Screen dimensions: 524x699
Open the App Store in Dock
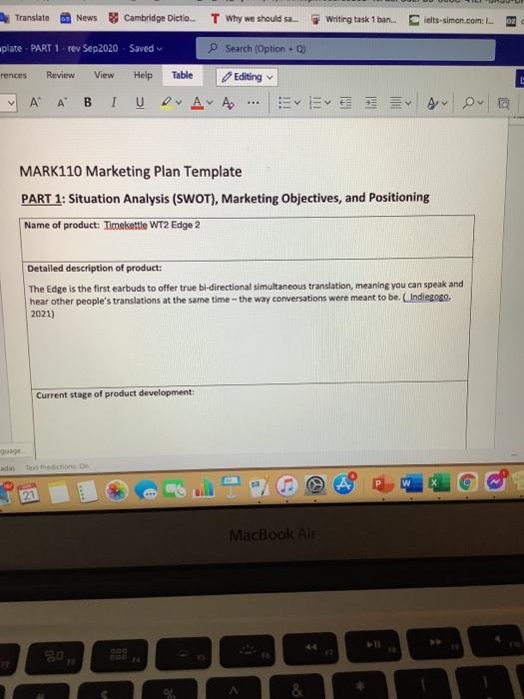[x=344, y=484]
